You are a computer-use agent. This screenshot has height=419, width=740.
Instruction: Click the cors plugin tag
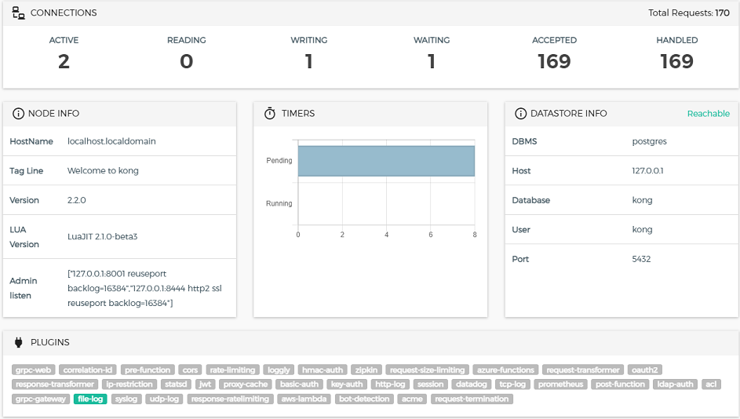[190, 370]
